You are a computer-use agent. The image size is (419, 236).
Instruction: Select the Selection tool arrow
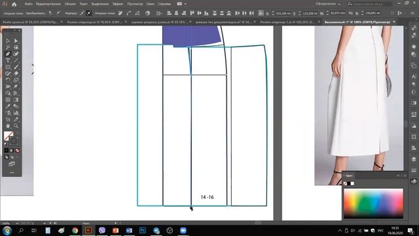pyautogui.click(x=8, y=41)
